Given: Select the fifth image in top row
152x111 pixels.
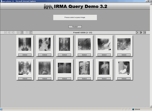Looking at the screenshot, I should point(104,55).
